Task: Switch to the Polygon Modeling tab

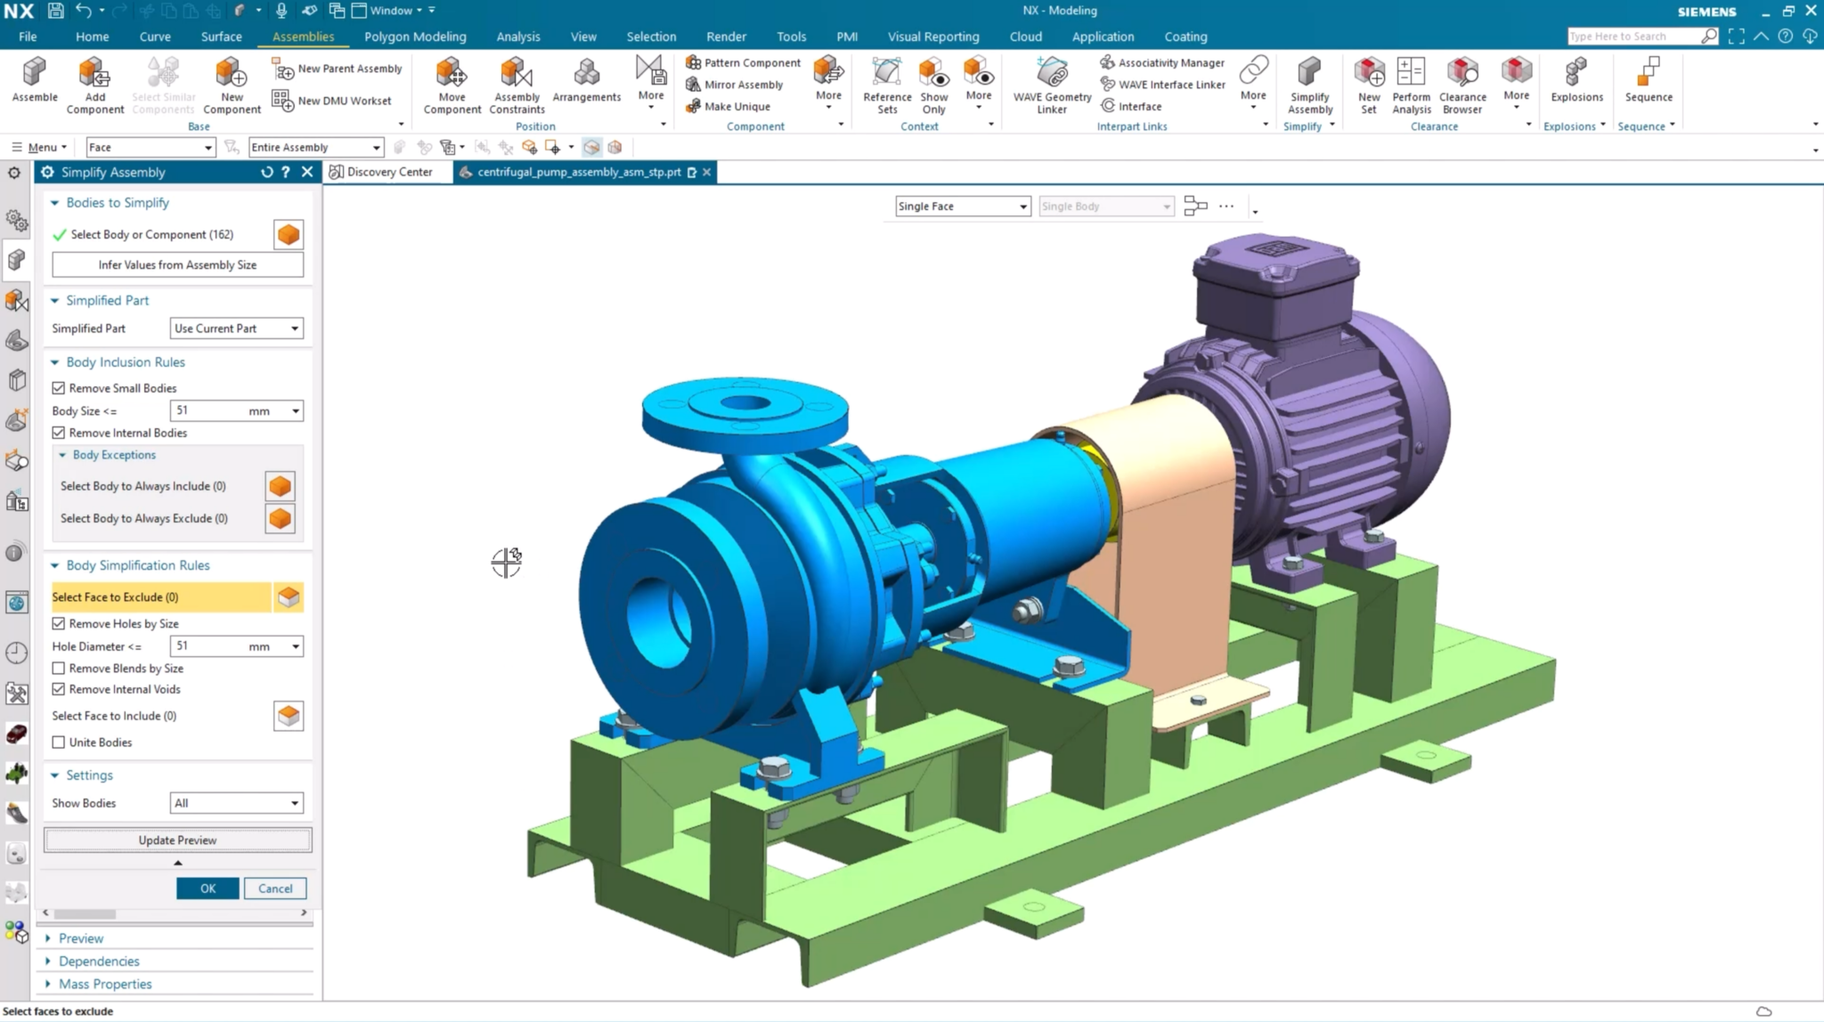Action: pos(414,36)
